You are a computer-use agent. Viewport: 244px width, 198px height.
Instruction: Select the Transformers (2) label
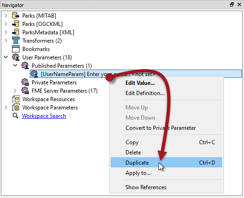coord(42,41)
